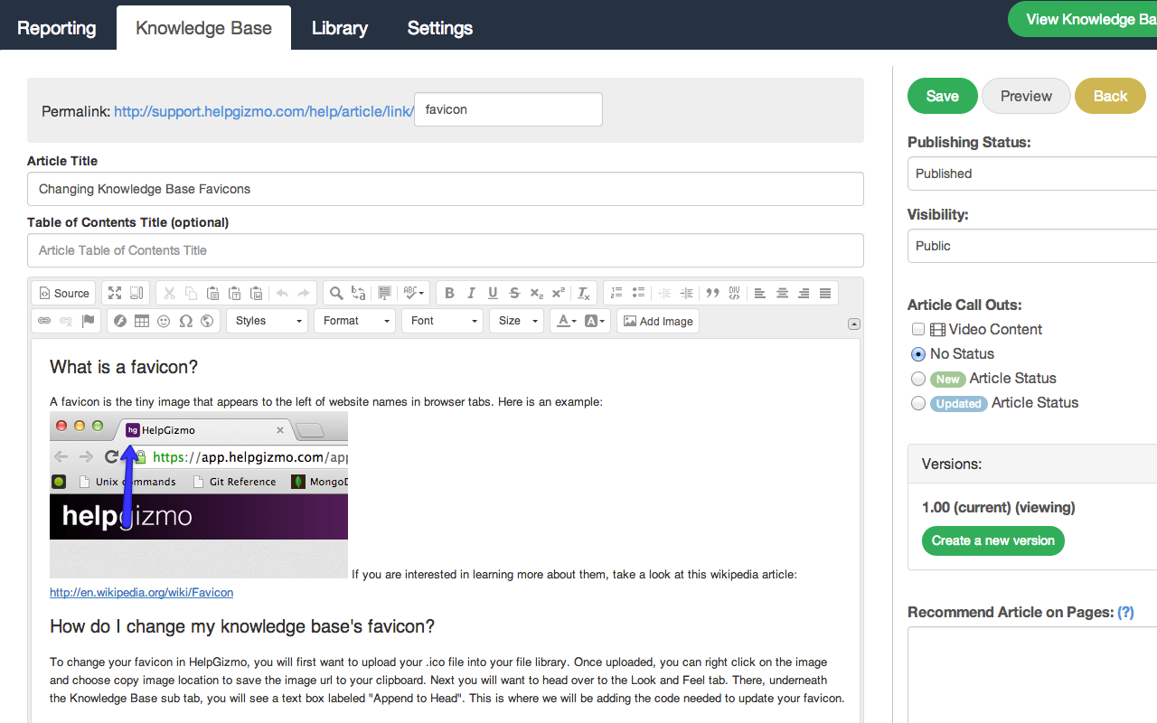
Task: Click the Decrease Indent icon
Action: [x=664, y=293]
